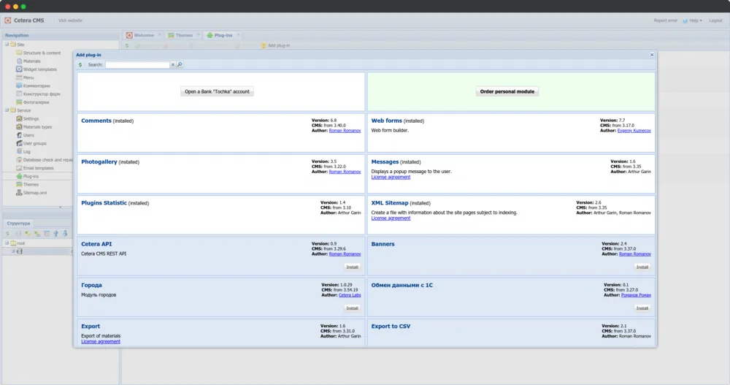
Task: Click the Structure & content folder icon
Action: pyautogui.click(x=19, y=53)
